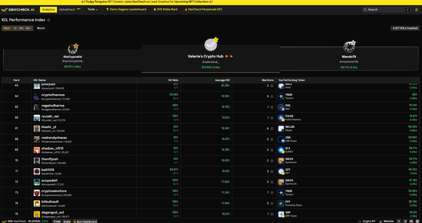Open DCK Stake Rank page
The height and width of the screenshot is (223, 422).
point(165,9)
